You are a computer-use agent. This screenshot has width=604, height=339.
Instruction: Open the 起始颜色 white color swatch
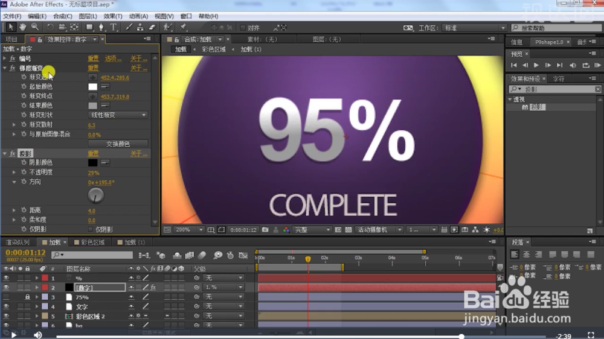click(x=92, y=87)
